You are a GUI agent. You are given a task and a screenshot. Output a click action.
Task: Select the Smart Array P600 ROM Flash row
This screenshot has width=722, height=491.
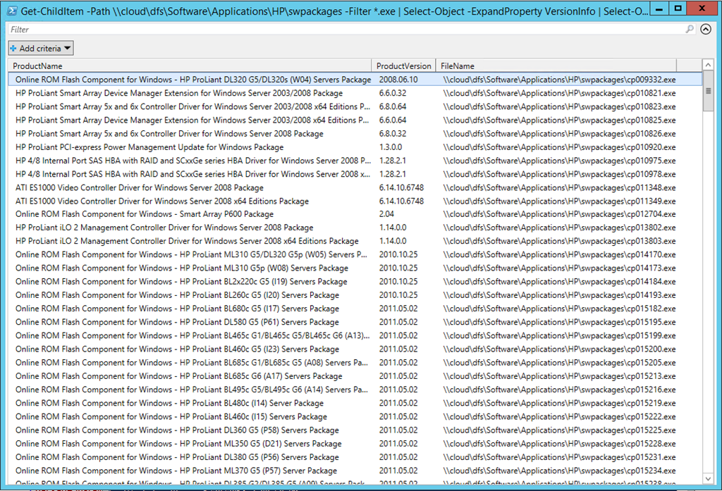coord(145,214)
